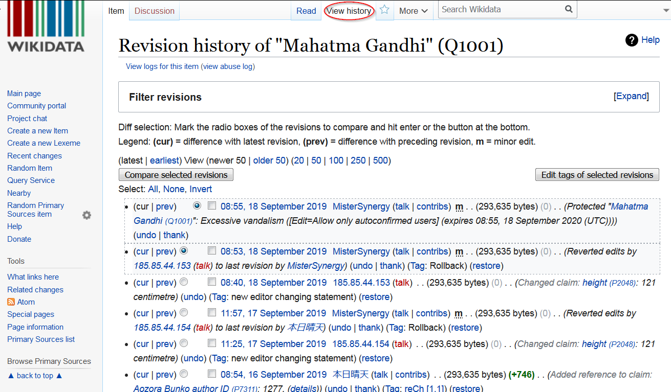The image size is (671, 392).
Task: Select radio for 08:40, 18 September 2019 revision
Action: click(x=184, y=282)
